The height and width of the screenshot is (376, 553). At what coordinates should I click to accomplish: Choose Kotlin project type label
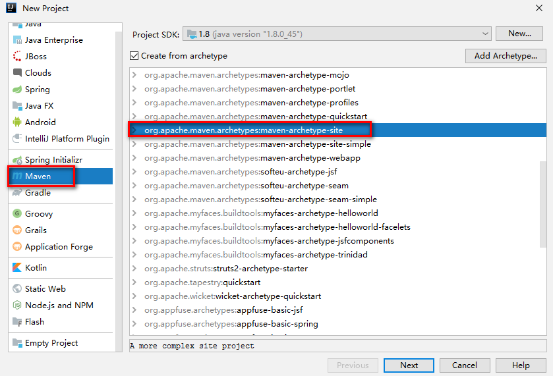point(36,268)
